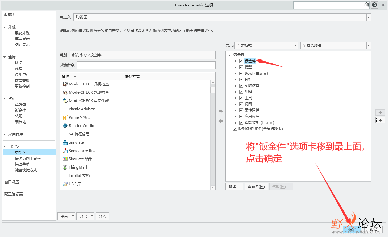Click the add-to-ribbon right arrow
388x237 pixels.
coord(221,111)
